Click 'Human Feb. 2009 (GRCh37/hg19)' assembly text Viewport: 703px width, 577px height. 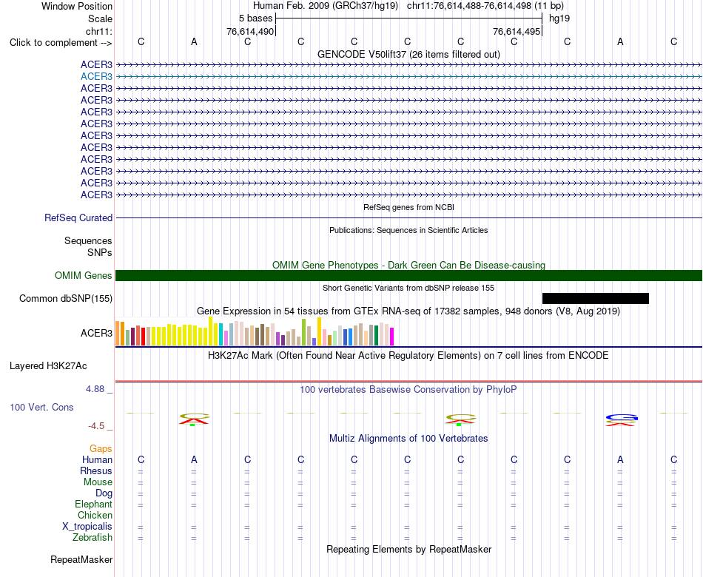[326, 6]
